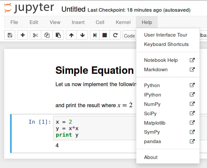
Task: Run cell with the step-forward icon
Action: (x=95, y=35)
